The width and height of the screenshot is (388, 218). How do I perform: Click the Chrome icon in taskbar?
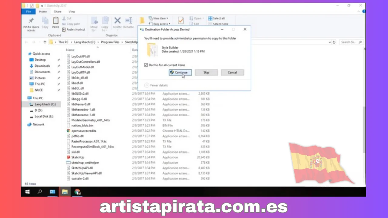click(77, 192)
